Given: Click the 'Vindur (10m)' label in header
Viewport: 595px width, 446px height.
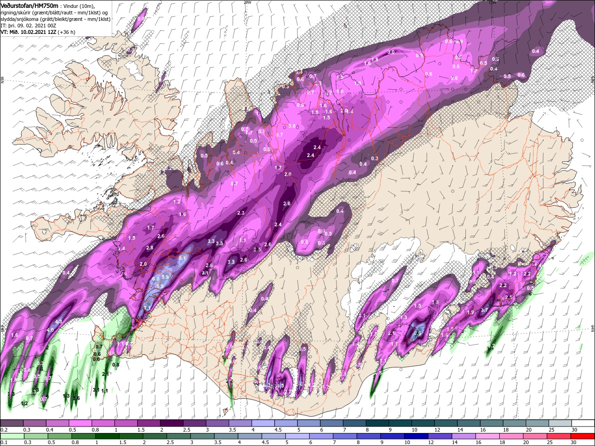Looking at the screenshot, I should click(x=79, y=6).
